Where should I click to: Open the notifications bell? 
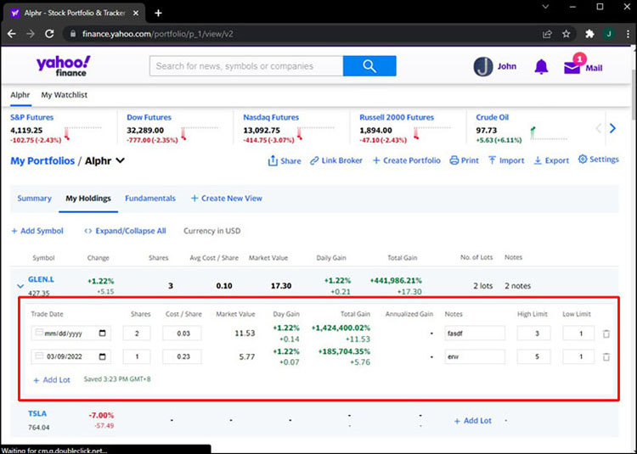[541, 67]
